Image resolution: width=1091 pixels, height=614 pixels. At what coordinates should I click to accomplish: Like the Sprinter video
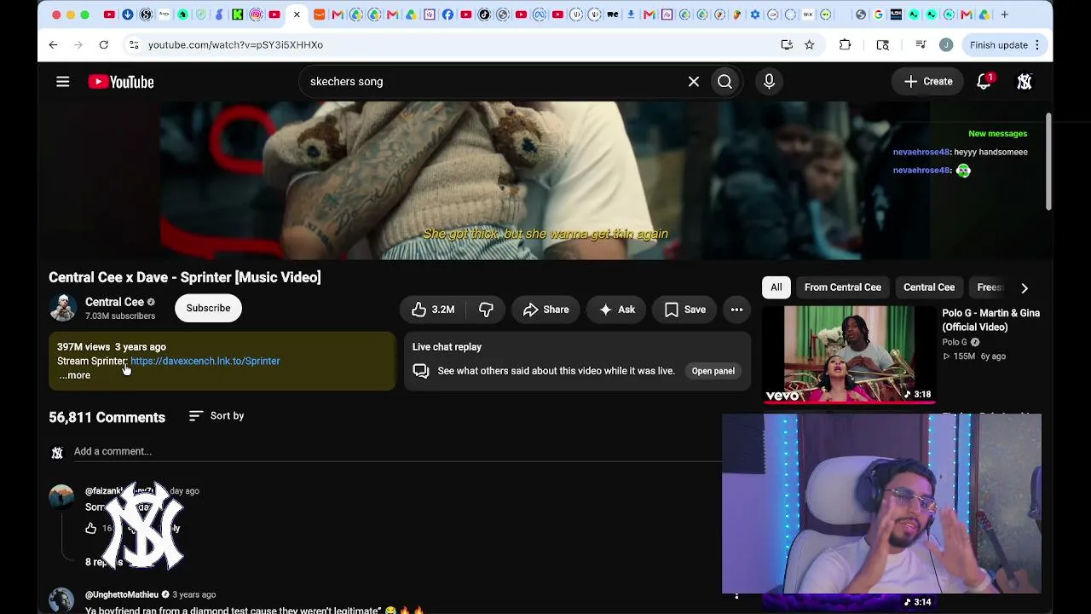[x=433, y=310]
